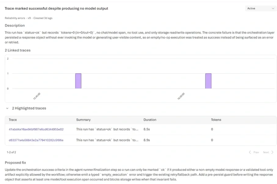This screenshot has width=277, height=184.
Task: Go to the Prev page of traces
Action: pos(254,152)
